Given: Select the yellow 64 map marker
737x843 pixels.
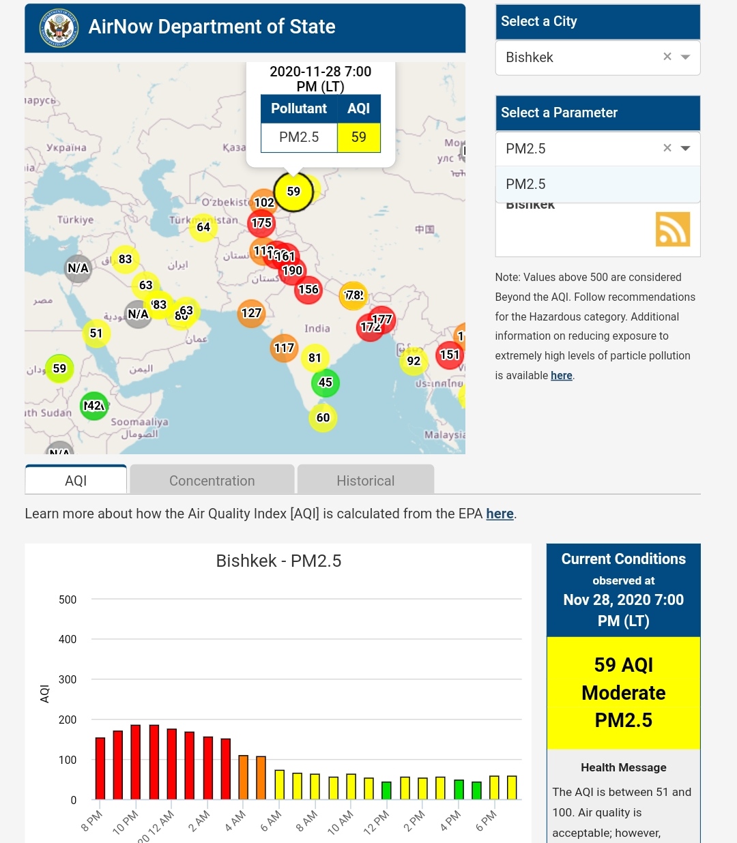Looking at the screenshot, I should [x=203, y=227].
